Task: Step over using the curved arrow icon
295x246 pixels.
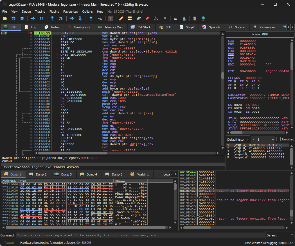Action: click(61, 19)
